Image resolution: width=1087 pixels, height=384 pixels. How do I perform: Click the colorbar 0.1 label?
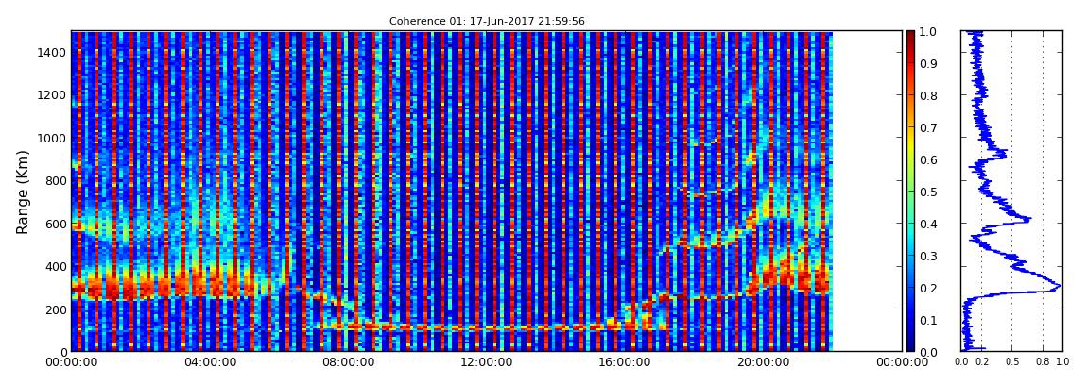pyautogui.click(x=927, y=321)
